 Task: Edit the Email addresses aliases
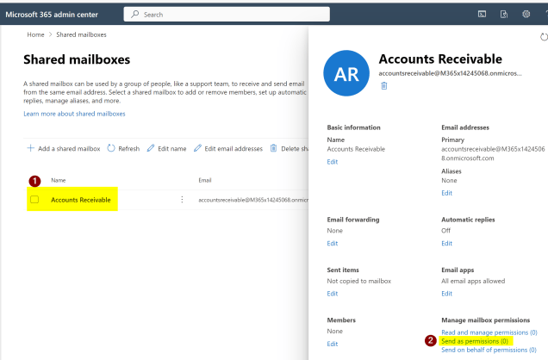tap(446, 193)
